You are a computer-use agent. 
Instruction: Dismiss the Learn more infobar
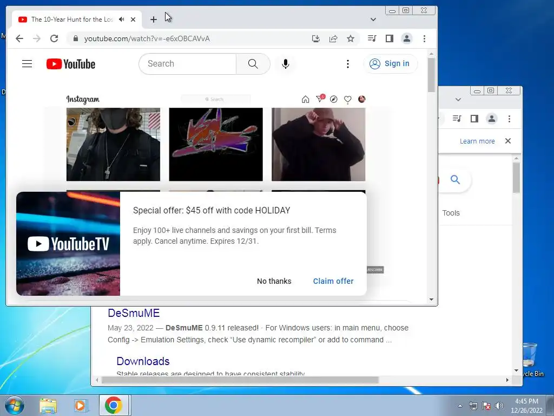508,141
